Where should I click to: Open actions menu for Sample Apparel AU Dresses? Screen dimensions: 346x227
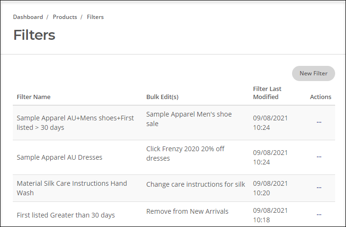pos(319,157)
